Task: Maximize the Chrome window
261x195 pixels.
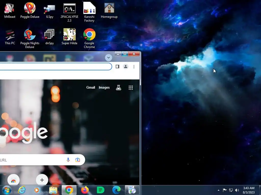Action: pos(125,54)
